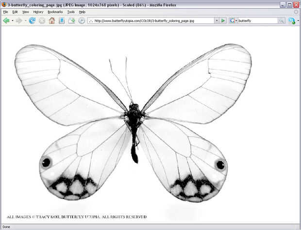Click the Firefox icon in title bar

pos(4,4)
